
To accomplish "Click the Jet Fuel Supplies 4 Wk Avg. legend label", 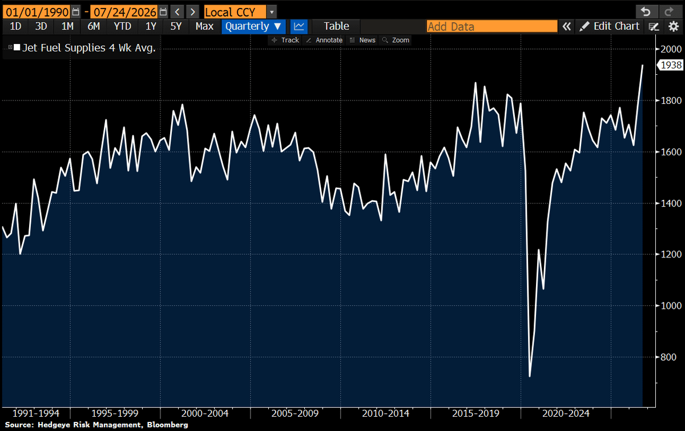I will tap(88, 49).
